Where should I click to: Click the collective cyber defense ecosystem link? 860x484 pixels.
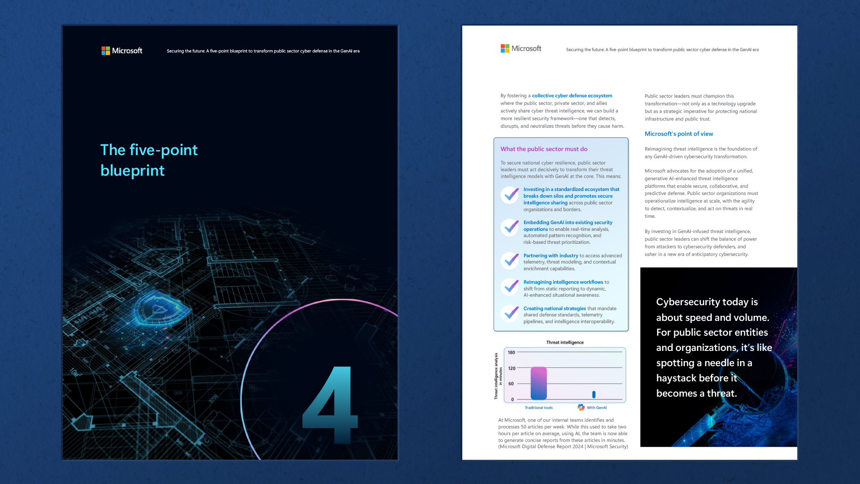572,95
